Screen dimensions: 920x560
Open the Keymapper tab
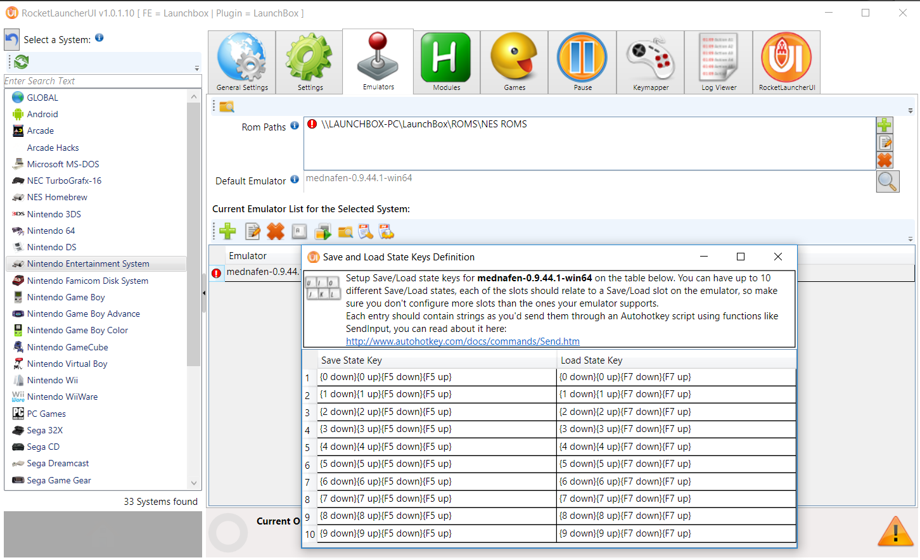pyautogui.click(x=651, y=62)
